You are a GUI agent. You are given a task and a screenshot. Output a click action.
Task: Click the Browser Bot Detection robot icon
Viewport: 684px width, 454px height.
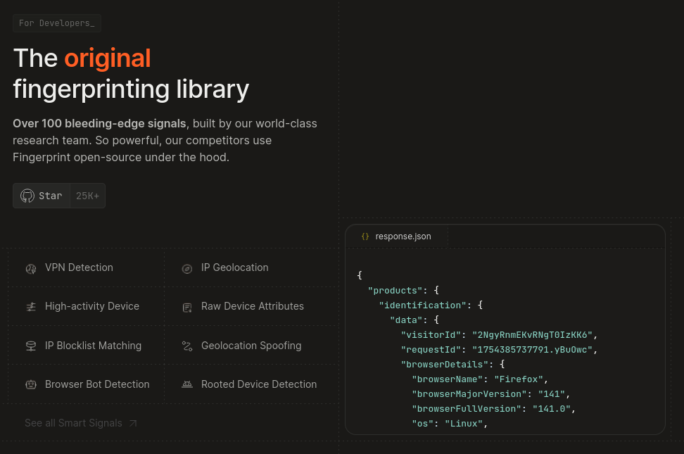(31, 384)
